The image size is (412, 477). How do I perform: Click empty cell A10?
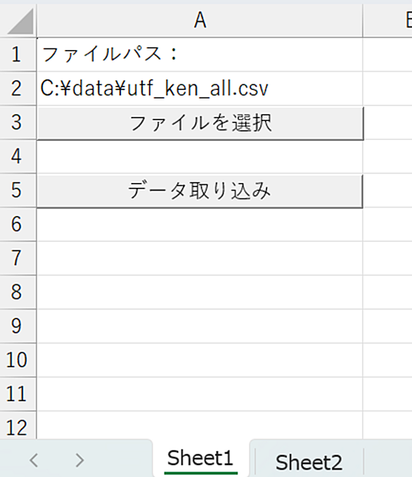[x=200, y=360]
